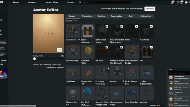Equip the Owl Mask item
The width and height of the screenshot is (190, 107).
click(73, 73)
